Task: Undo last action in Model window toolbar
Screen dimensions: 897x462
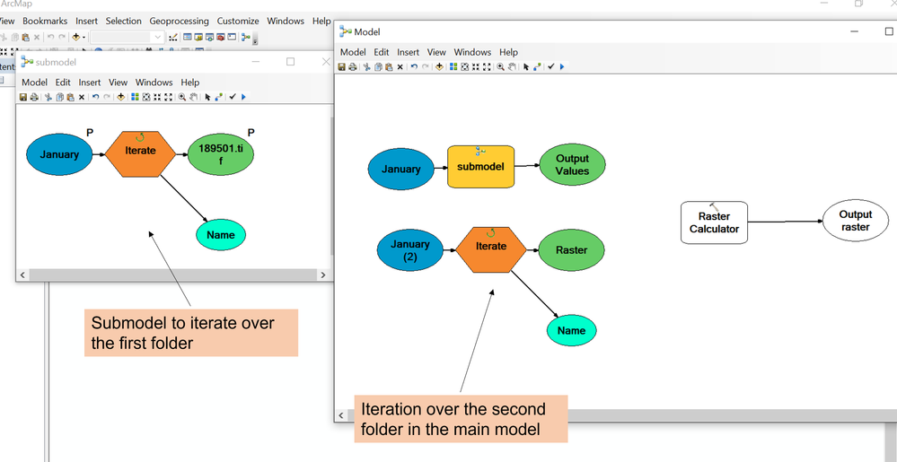Action: tap(414, 67)
